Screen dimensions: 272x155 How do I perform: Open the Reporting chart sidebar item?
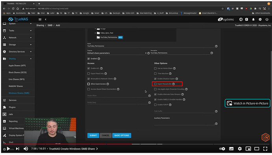(13, 121)
